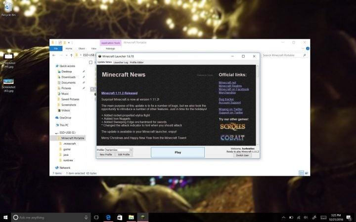Screen dimensions: 356x222
Task: Toggle the select-all checkbox in file list
Action: tap(90, 62)
